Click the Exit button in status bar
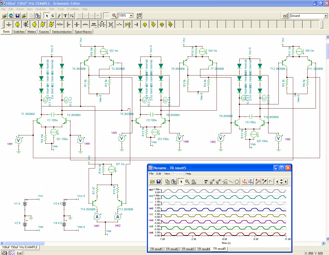This screenshot has width=329, height=255. 19,253
